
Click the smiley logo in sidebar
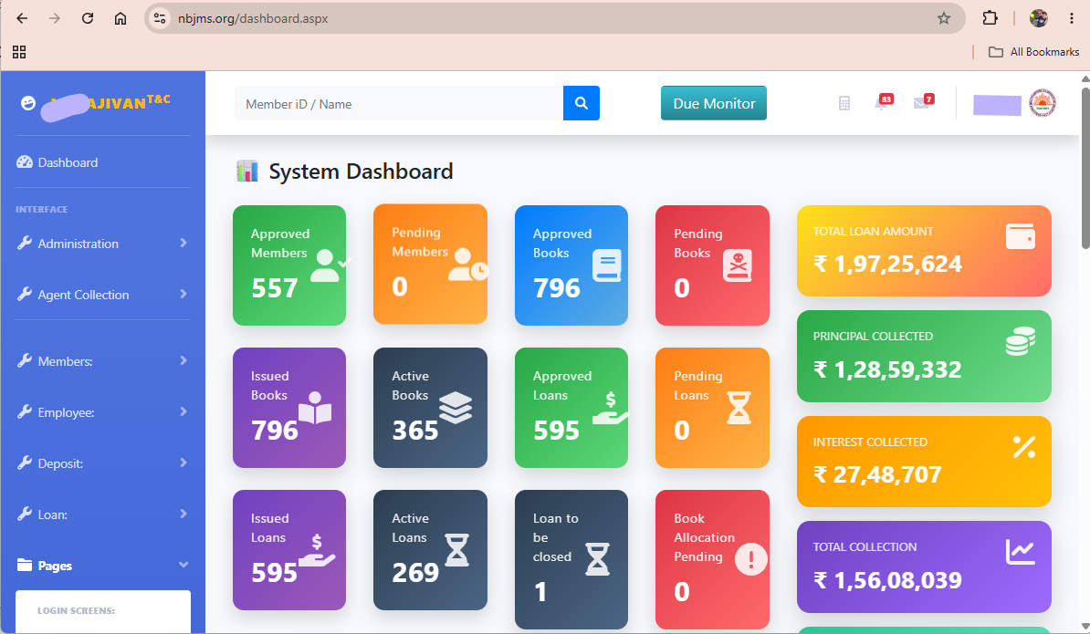tap(27, 103)
